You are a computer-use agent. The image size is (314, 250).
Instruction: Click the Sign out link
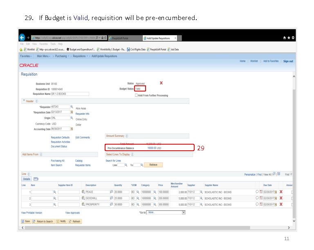coord(288,61)
